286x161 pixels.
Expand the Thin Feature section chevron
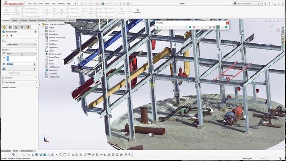(36, 82)
